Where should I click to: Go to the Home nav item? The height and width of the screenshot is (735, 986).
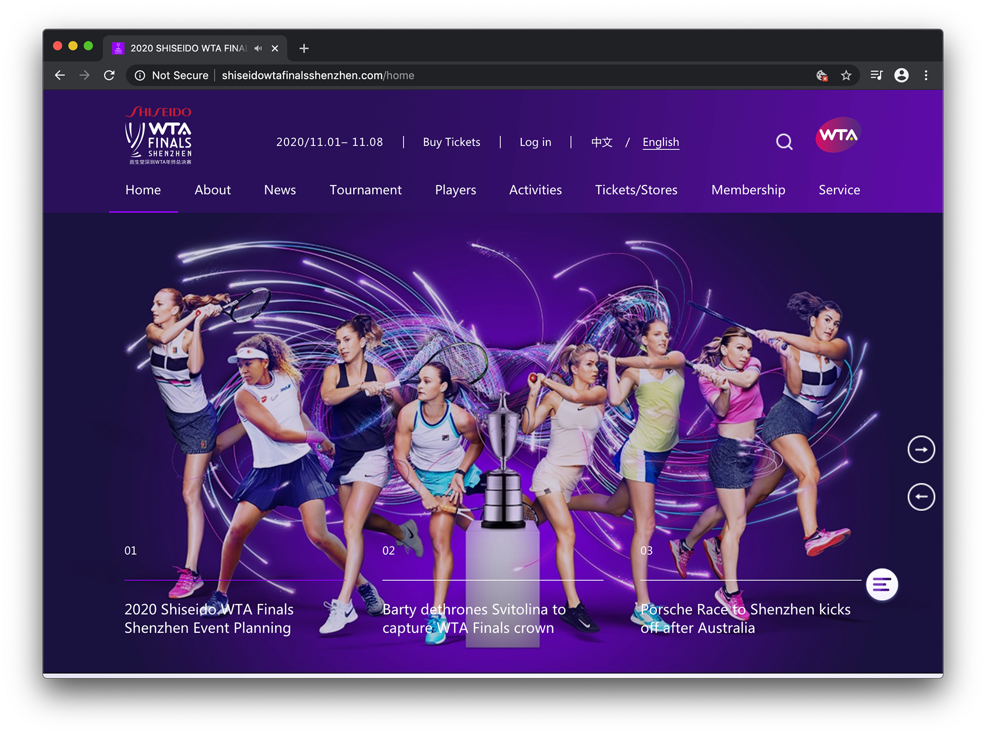pos(143,190)
